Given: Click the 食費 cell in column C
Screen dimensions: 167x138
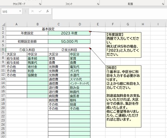Looking at the screenshot, I should tap(58, 62).
